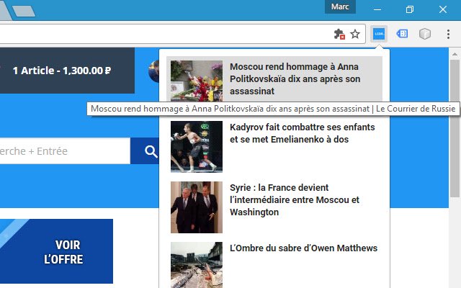Click the vertical scrollbar thumb
The height and width of the screenshot is (288, 461).
[455, 128]
